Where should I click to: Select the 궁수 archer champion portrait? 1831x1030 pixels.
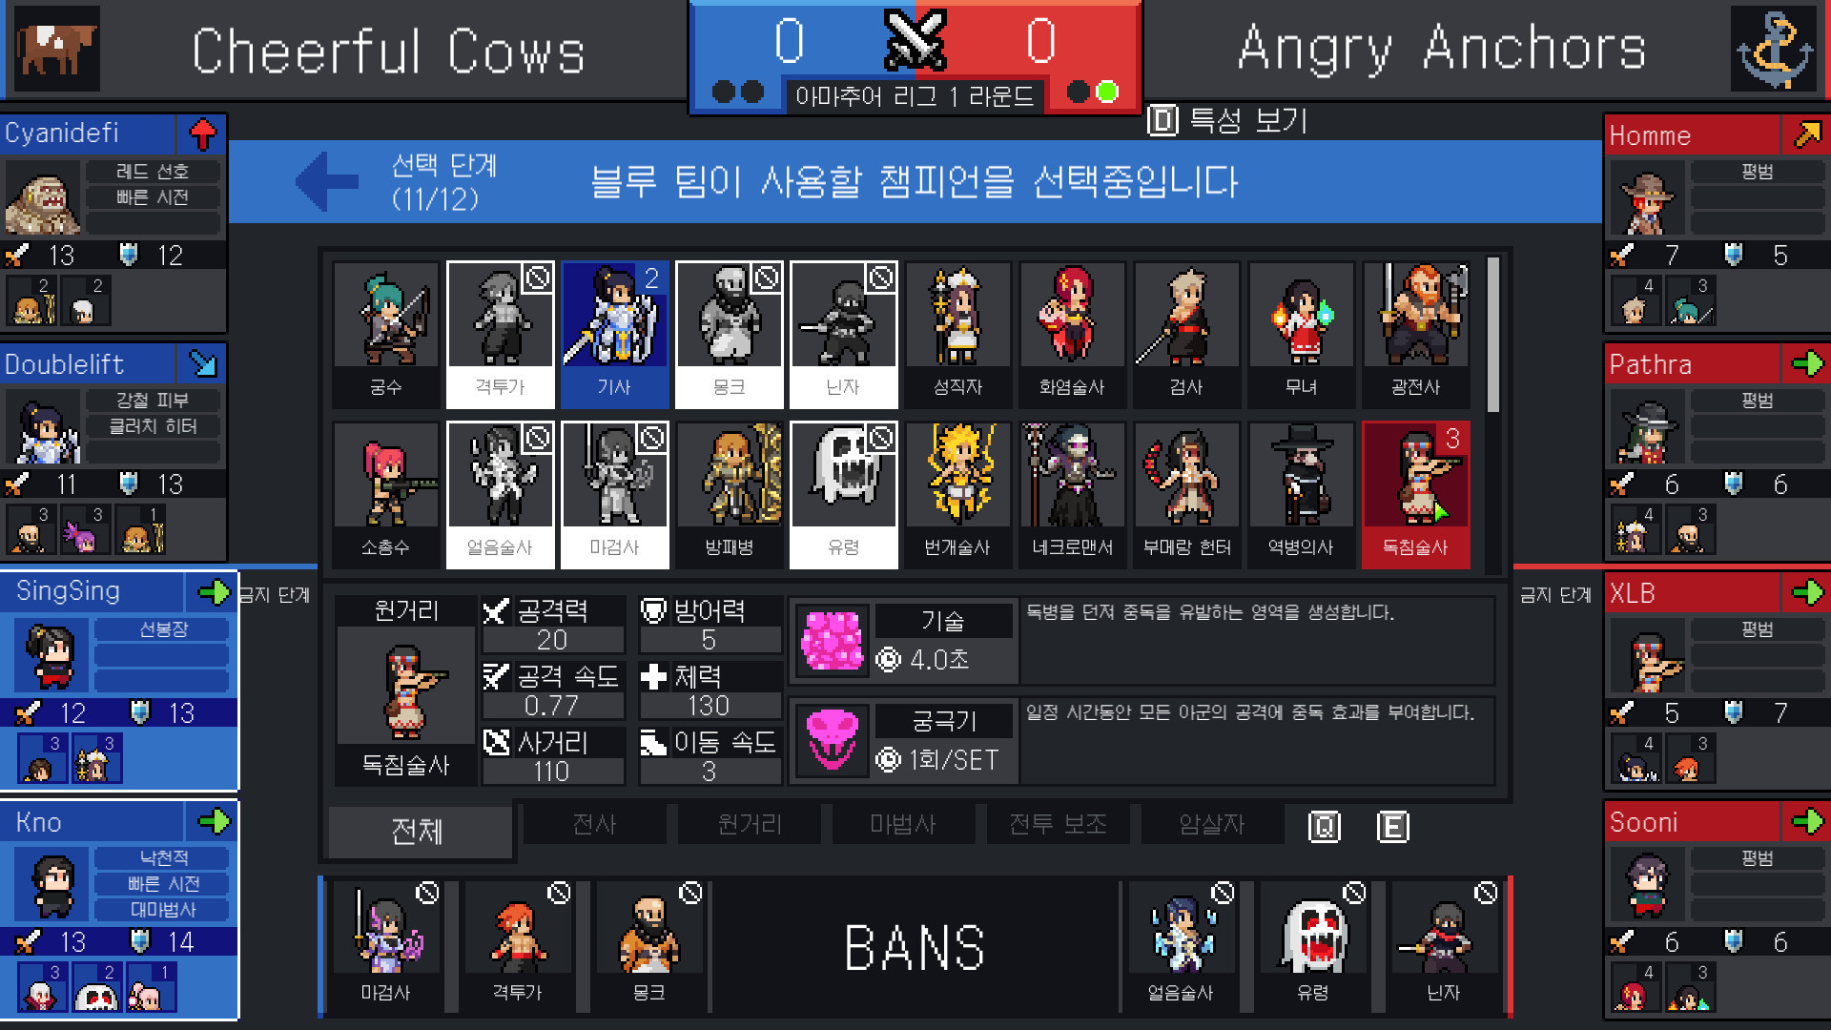coord(386,334)
